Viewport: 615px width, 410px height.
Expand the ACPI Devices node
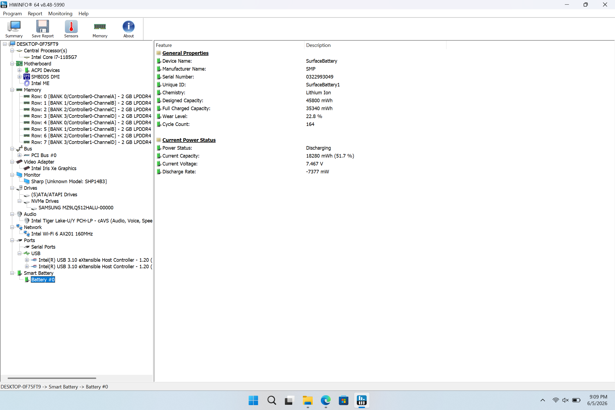point(20,70)
